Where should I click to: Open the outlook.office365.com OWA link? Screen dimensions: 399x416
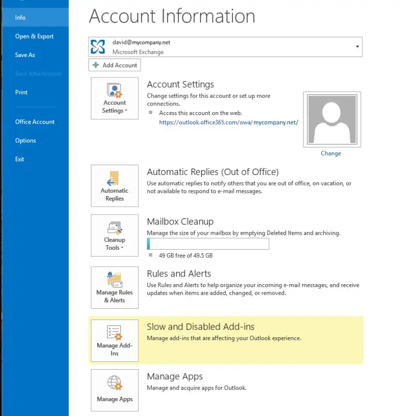[228, 122]
